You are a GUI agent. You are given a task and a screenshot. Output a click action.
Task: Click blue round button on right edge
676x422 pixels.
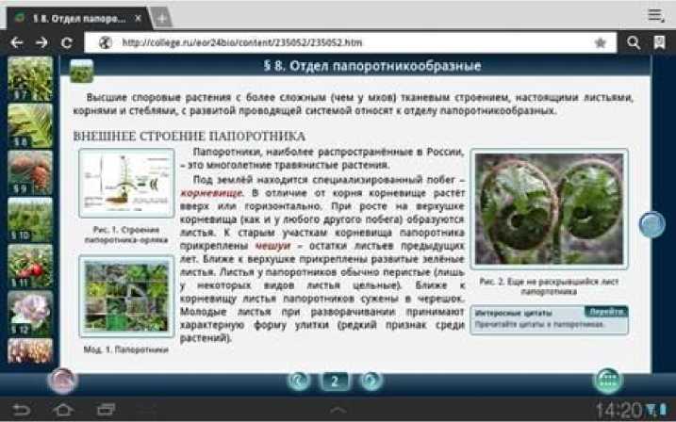coord(651,225)
